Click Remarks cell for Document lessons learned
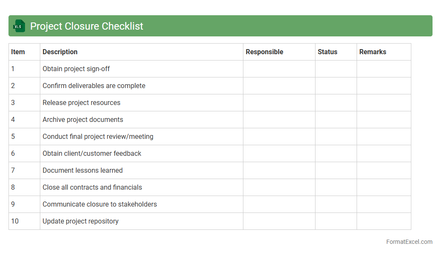This screenshot has height=254, width=441. click(384, 171)
